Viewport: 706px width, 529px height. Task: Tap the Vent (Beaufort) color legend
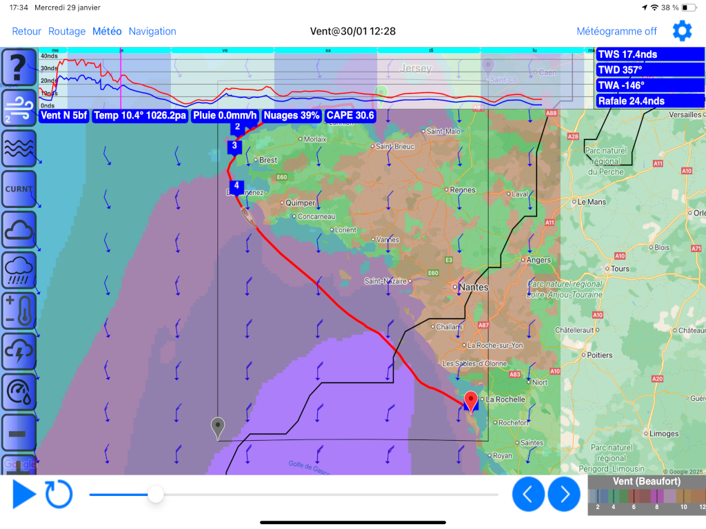tap(647, 495)
